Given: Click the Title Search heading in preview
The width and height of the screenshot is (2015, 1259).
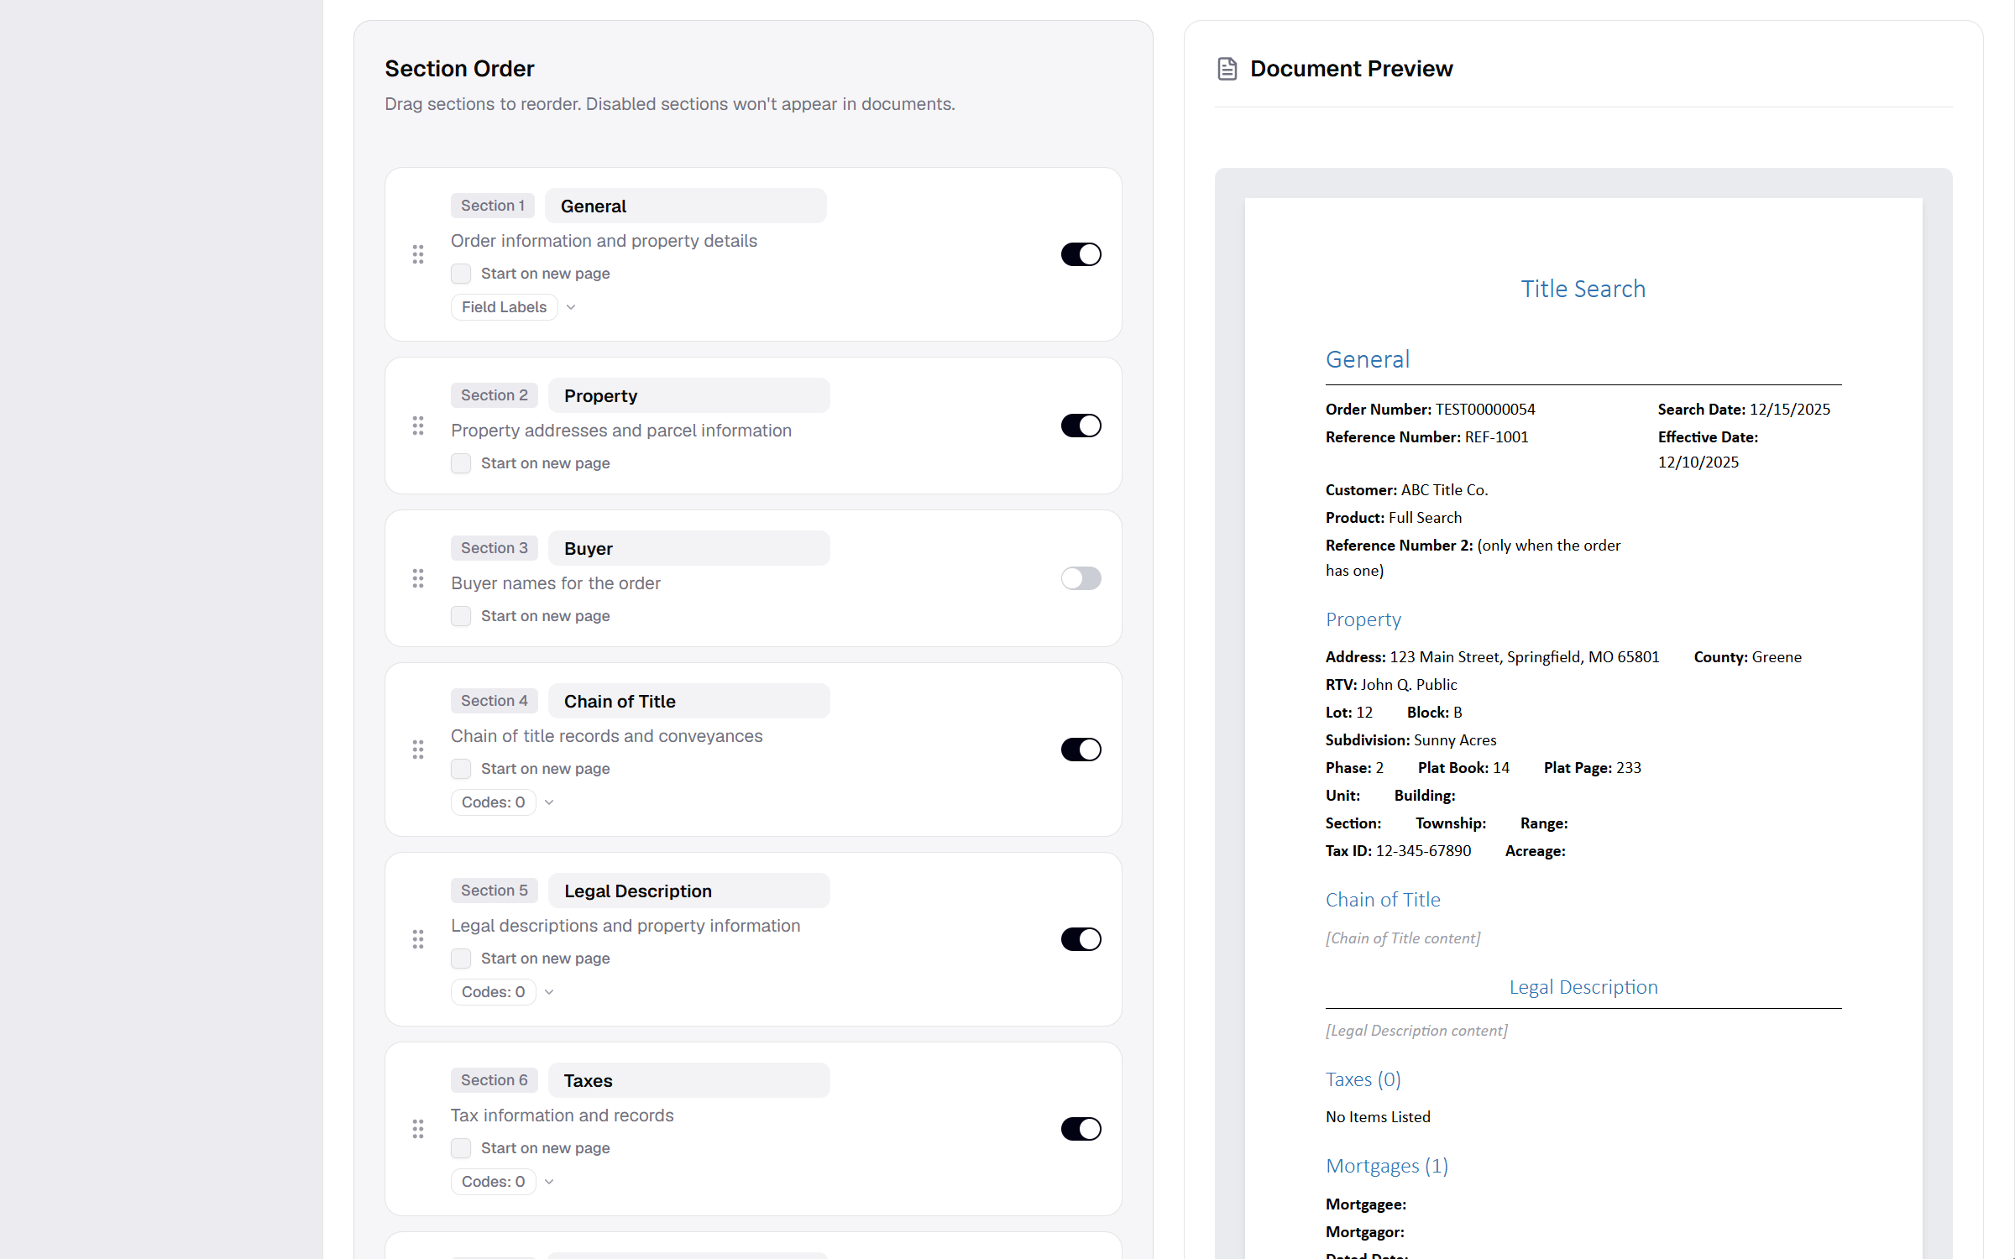Looking at the screenshot, I should pos(1583,289).
